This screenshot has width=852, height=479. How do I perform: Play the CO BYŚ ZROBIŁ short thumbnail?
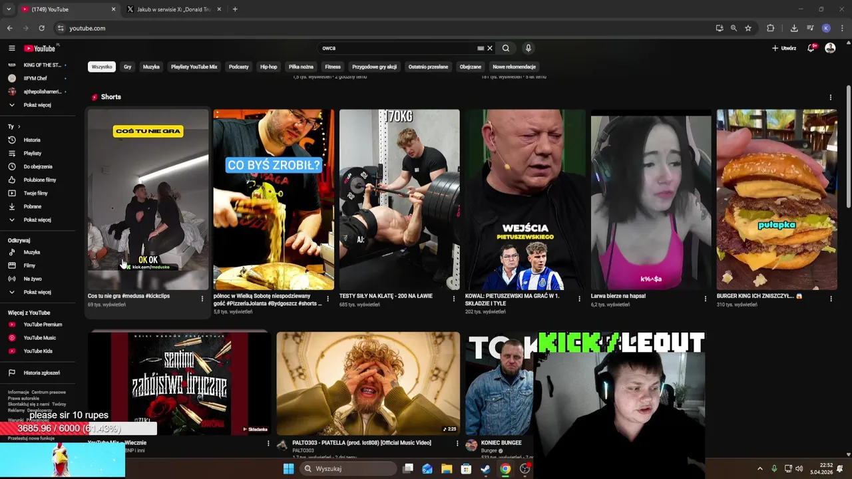(274, 200)
